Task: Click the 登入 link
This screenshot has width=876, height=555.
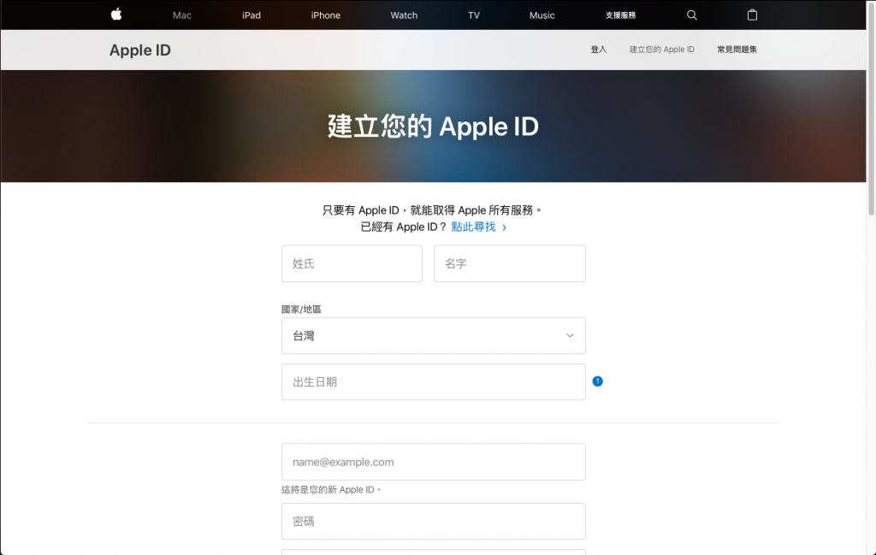Action: (598, 49)
